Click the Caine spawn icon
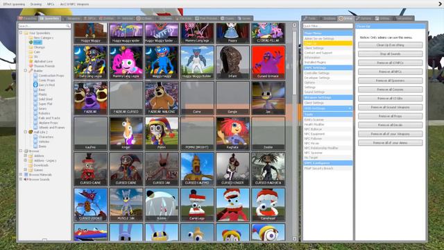Viewport: 444px width, 250px height. [197, 98]
